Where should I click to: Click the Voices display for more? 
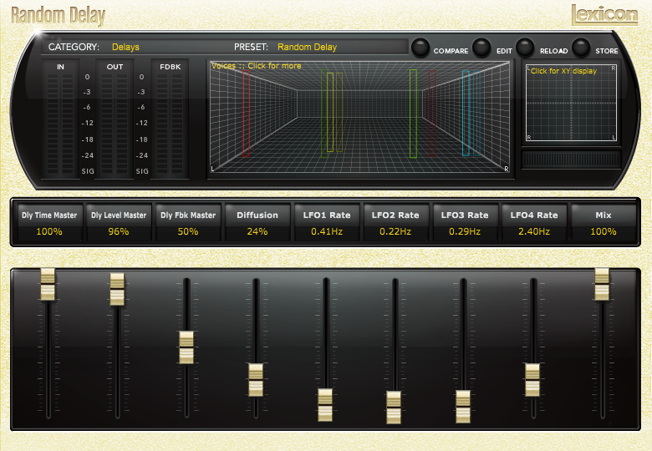[360, 117]
